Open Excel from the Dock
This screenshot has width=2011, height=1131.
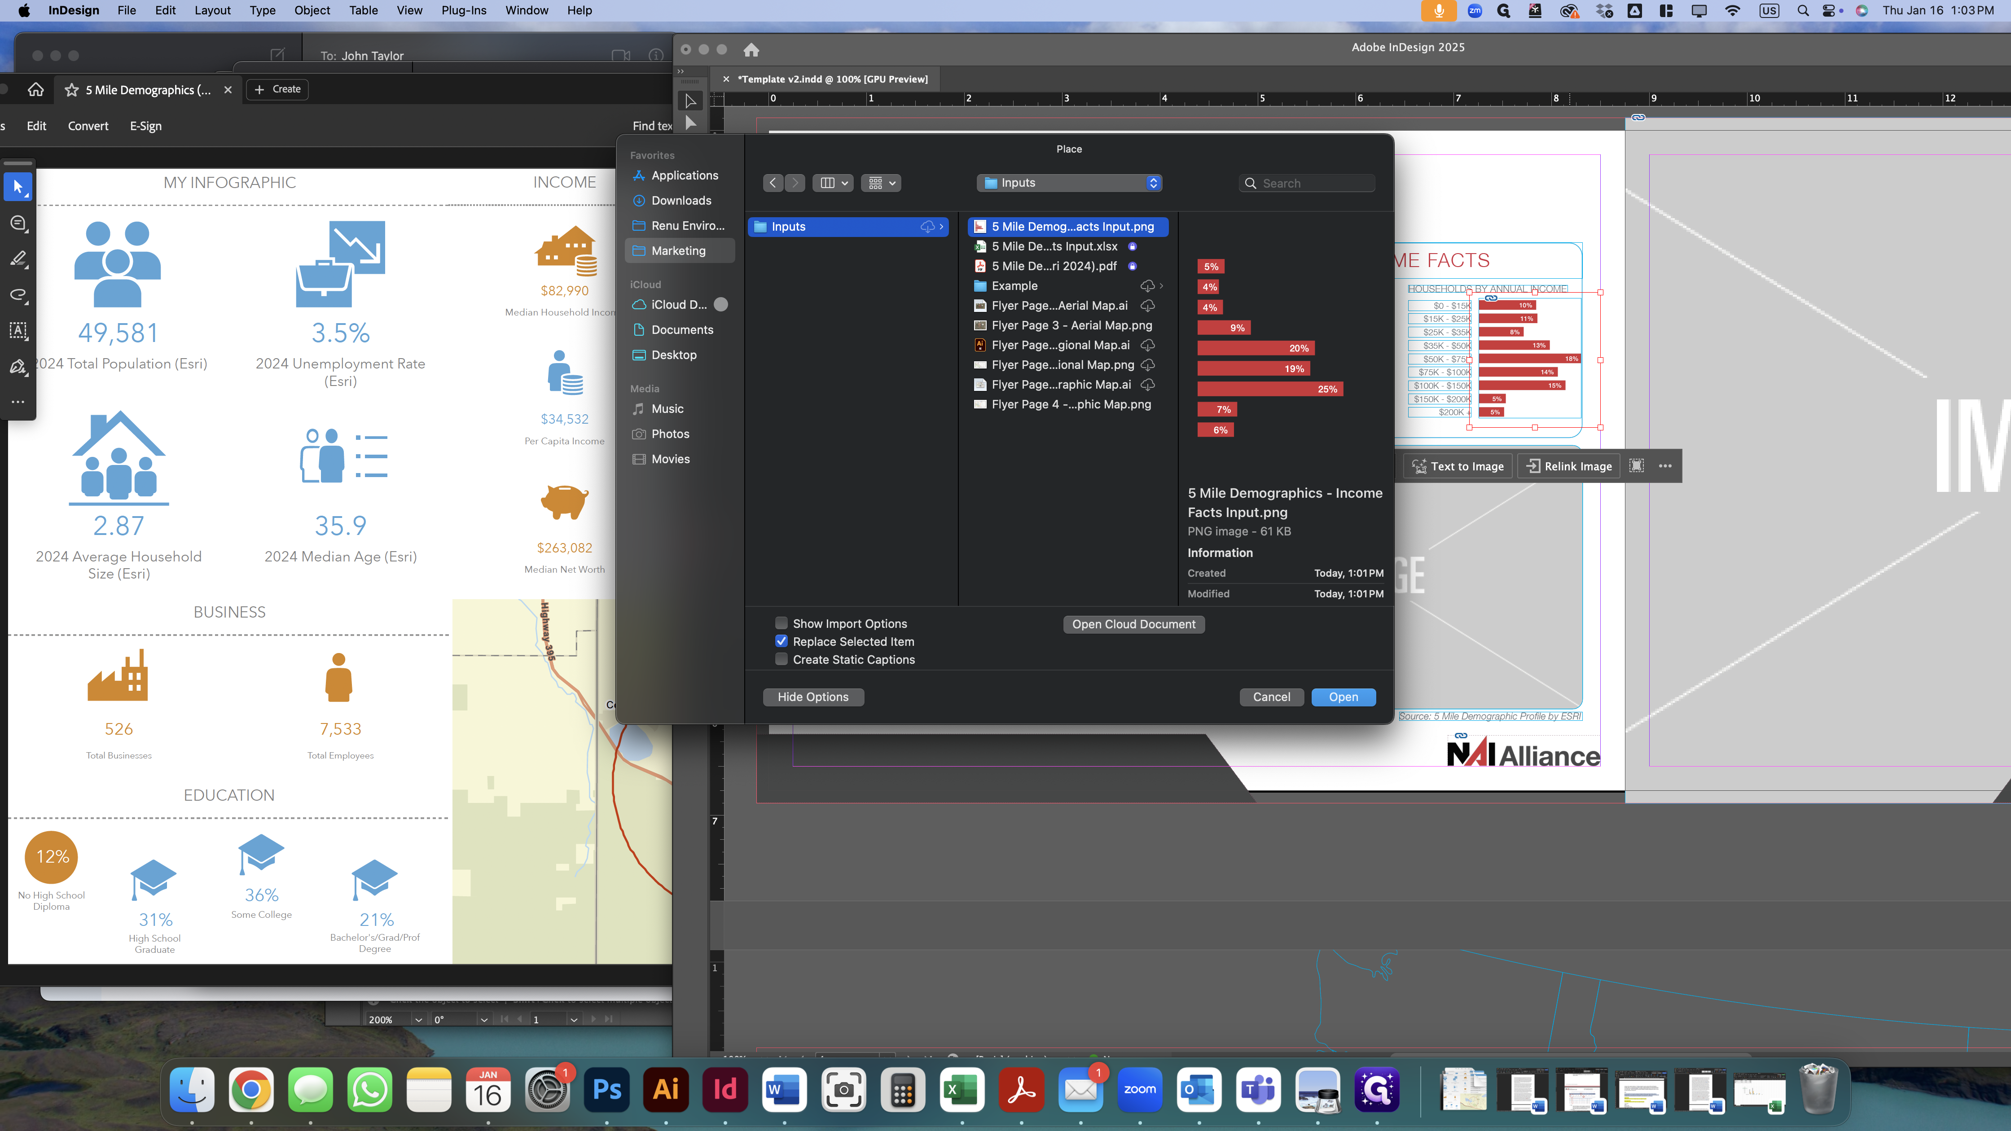962,1090
